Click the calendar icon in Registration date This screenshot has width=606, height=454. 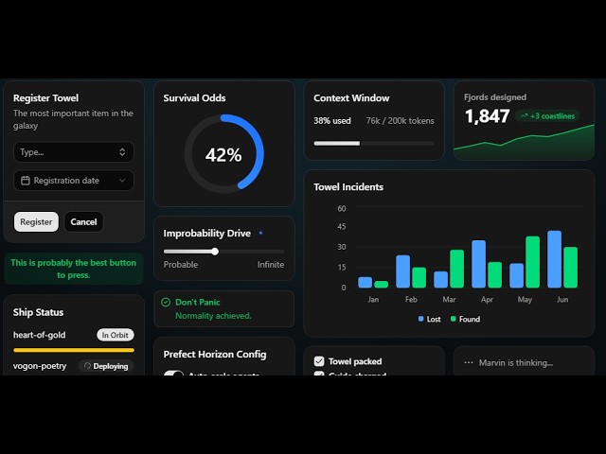click(x=26, y=181)
